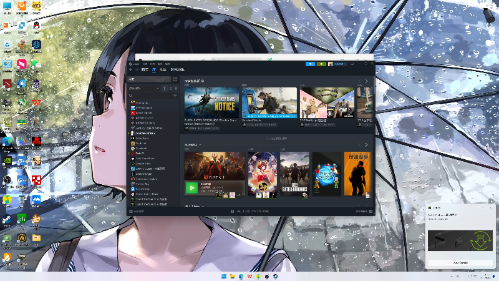Viewport: 499px width, 281px height.
Task: Open the OBS Studio desktop icon
Action: tap(7, 180)
